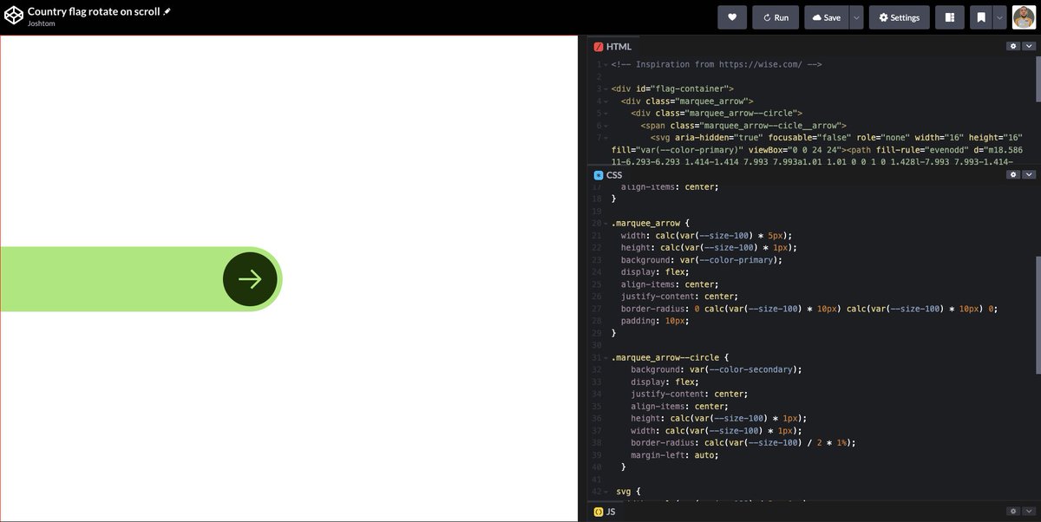
Task: Love this pen with the heart button
Action: [732, 17]
